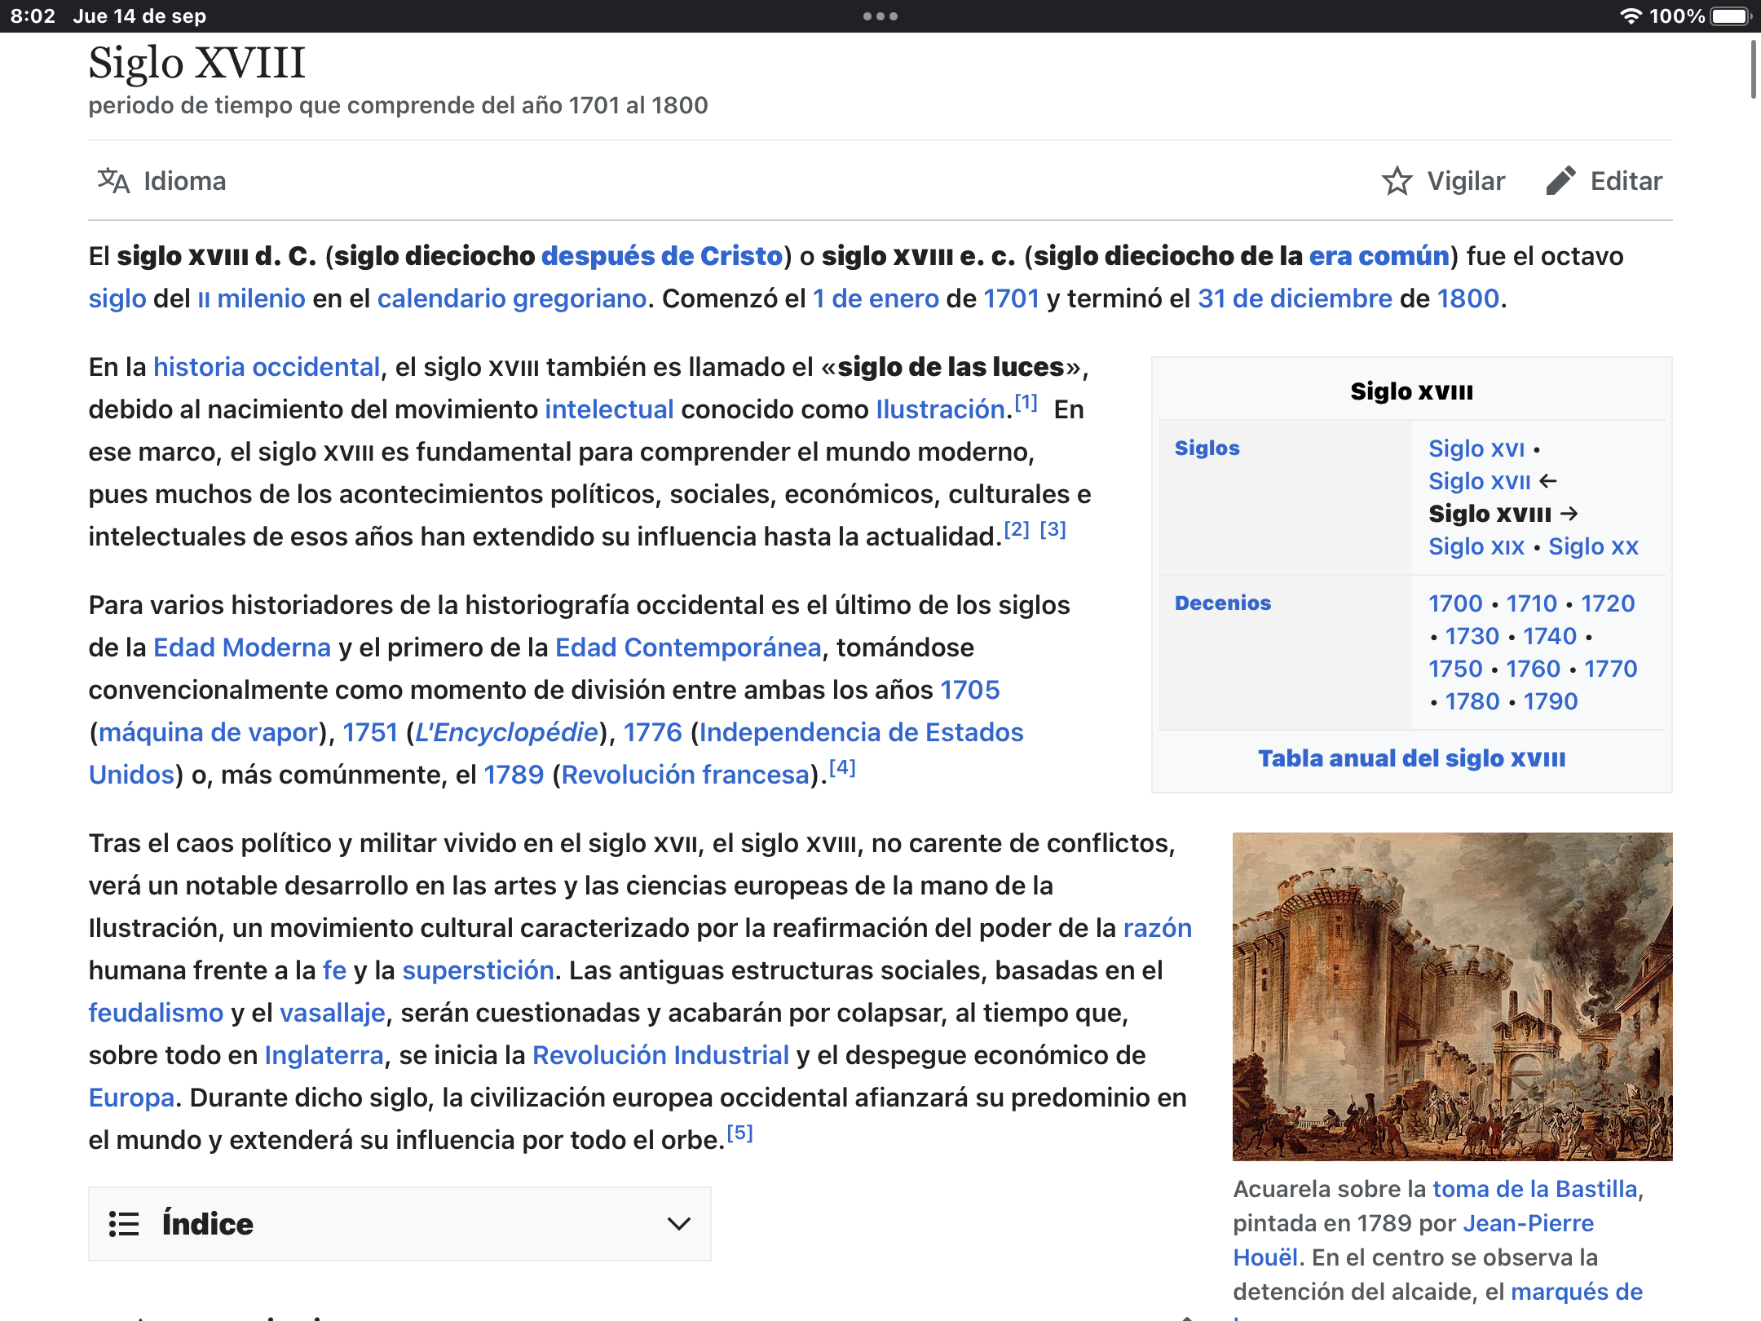
Task: Tap the three dots multitasking icon
Action: [x=880, y=16]
